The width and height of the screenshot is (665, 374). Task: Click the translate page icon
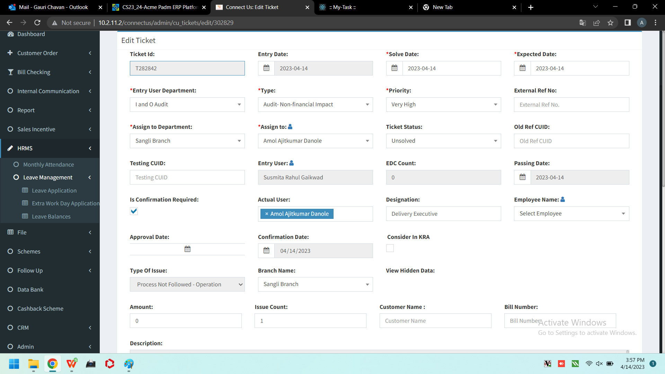point(583,23)
